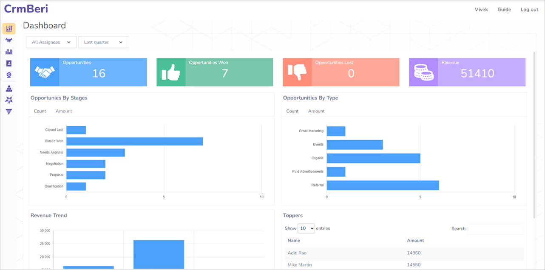545x270 pixels.
Task: Click the Toppers search input field
Action: (495, 229)
